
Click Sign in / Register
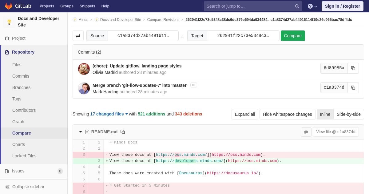(342, 6)
